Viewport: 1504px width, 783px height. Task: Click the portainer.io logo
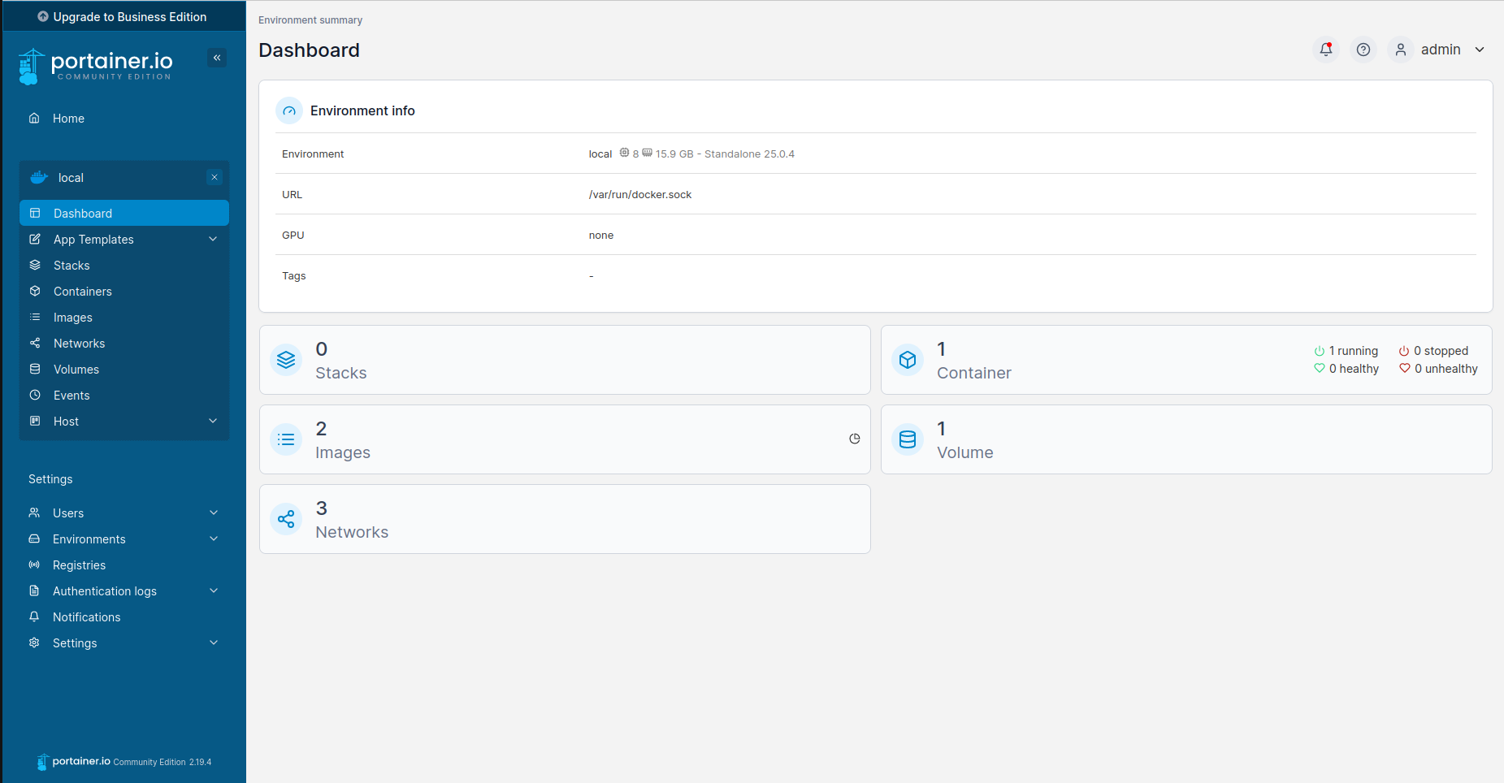(96, 65)
